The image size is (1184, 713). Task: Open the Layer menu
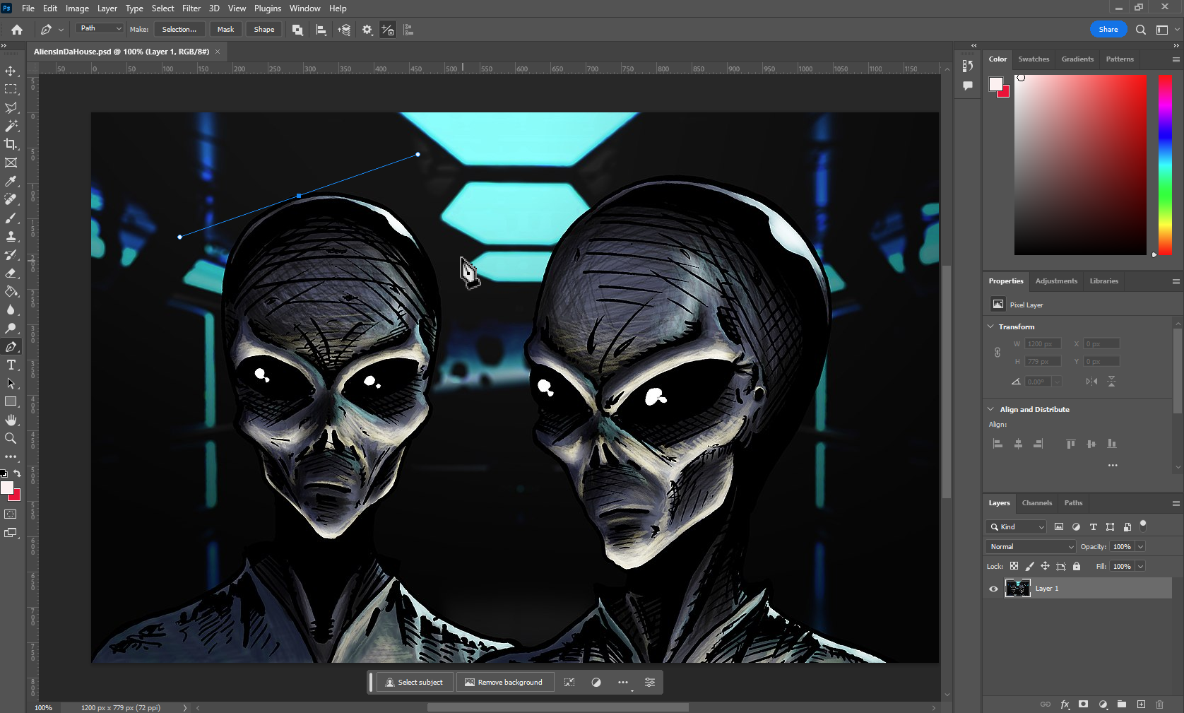[107, 8]
